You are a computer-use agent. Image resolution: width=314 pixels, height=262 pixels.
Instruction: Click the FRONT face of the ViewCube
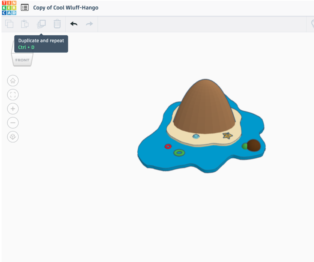click(22, 60)
